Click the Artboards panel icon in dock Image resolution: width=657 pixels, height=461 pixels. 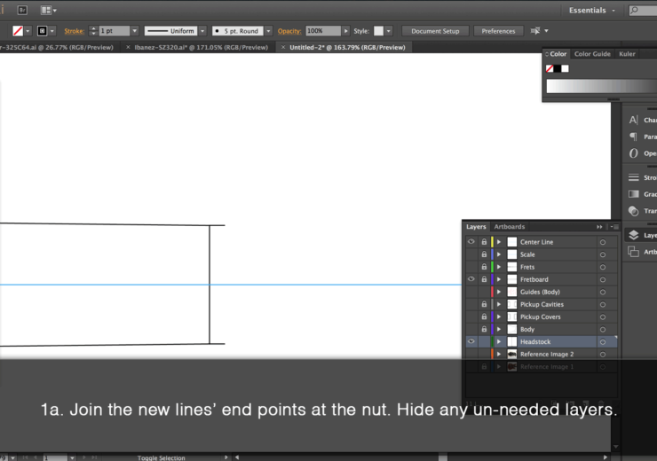[634, 252]
